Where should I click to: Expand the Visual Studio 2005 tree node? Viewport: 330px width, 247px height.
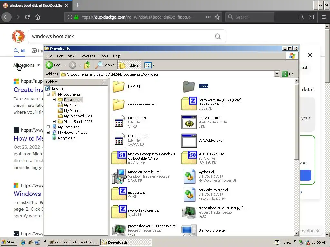54,121
